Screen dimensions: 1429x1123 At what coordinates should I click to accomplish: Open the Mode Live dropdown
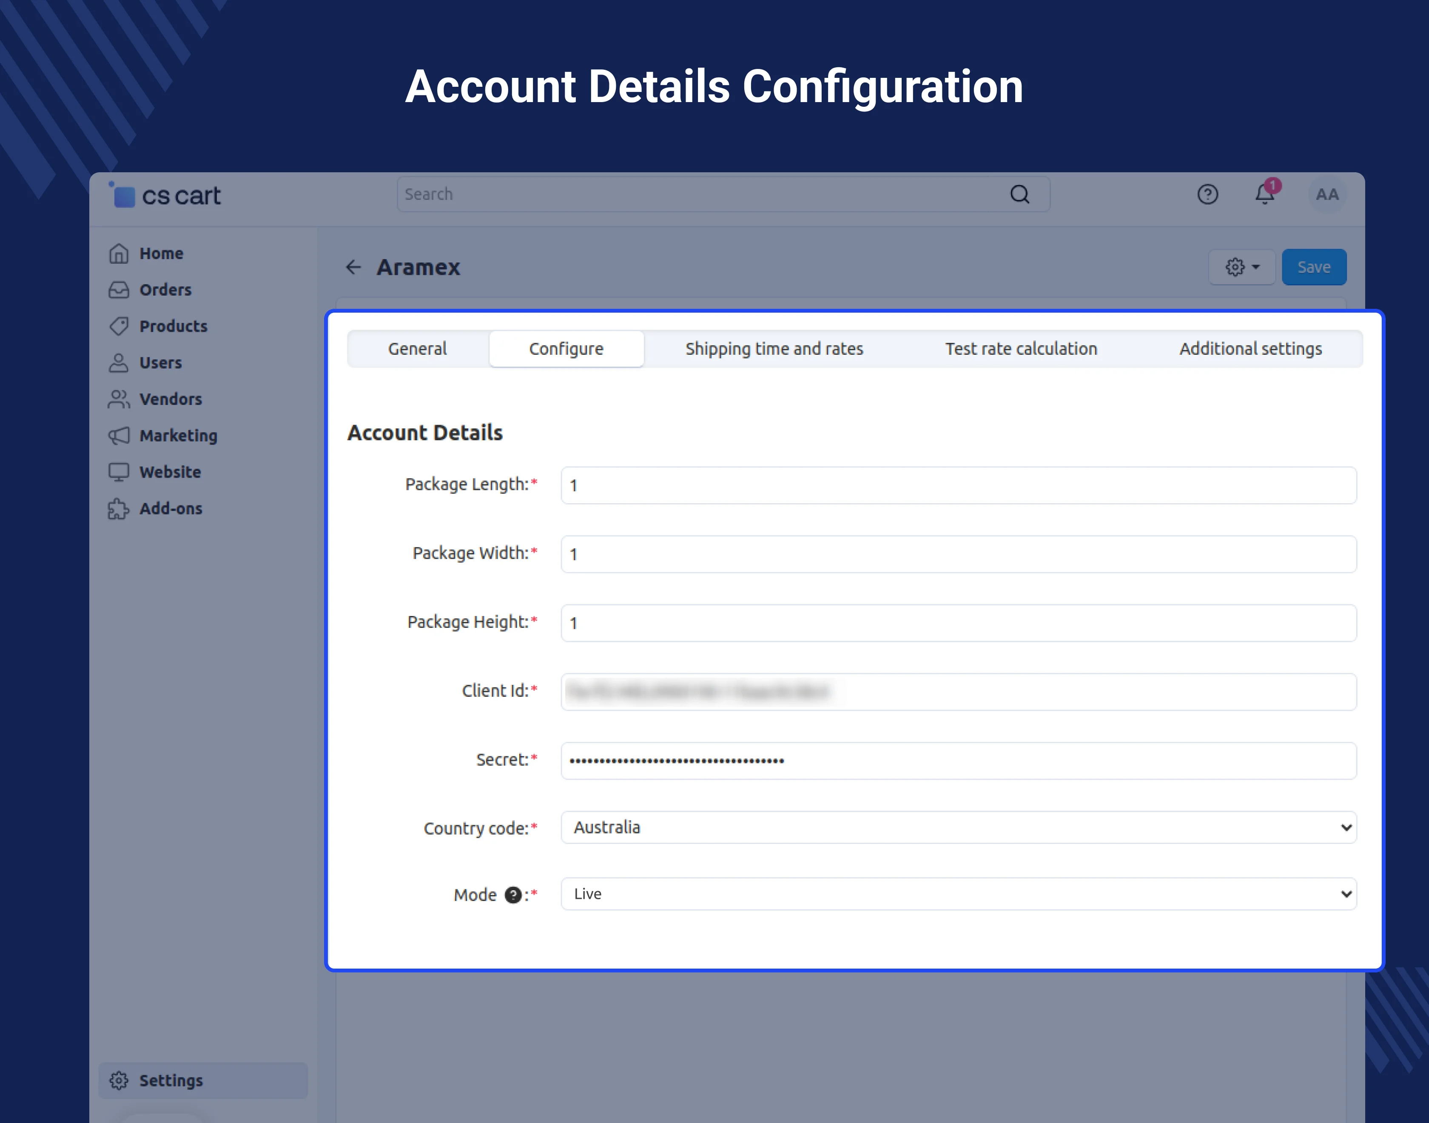tap(958, 894)
